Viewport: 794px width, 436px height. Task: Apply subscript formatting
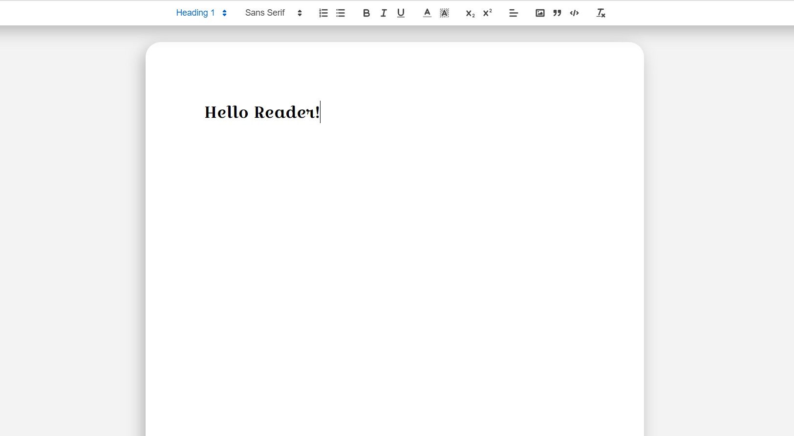coord(470,13)
